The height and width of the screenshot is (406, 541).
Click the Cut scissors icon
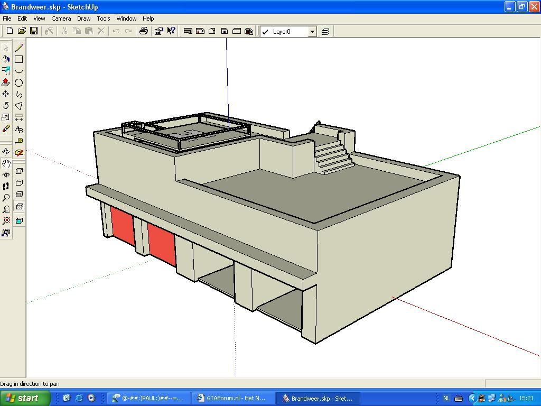tap(64, 31)
